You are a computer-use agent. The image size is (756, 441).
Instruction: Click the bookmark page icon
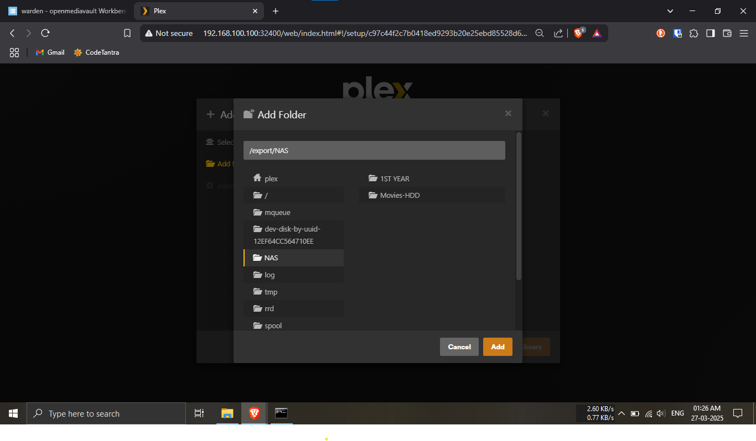tap(127, 33)
